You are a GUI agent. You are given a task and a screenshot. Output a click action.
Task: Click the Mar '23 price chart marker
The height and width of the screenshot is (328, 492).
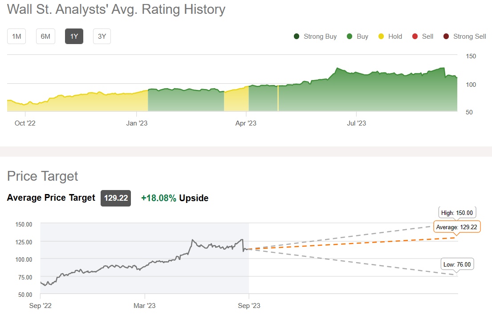[x=145, y=306]
